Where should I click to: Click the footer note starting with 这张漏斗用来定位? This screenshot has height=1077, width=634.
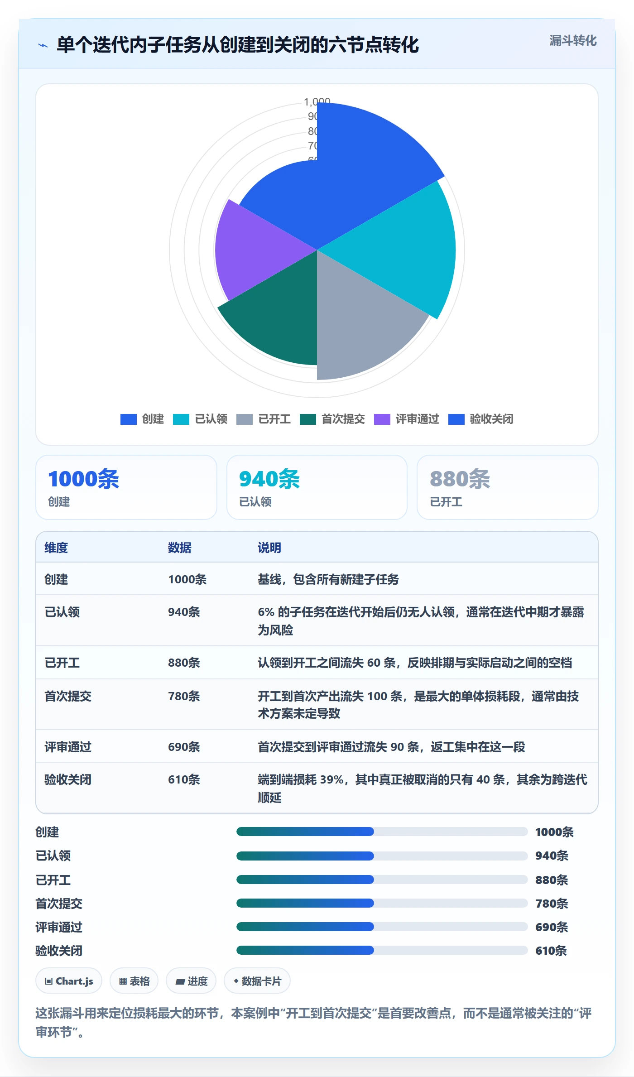tap(314, 1023)
